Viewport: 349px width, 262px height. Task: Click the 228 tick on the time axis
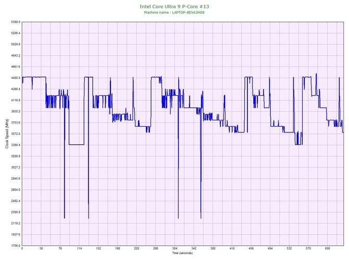[136, 248]
